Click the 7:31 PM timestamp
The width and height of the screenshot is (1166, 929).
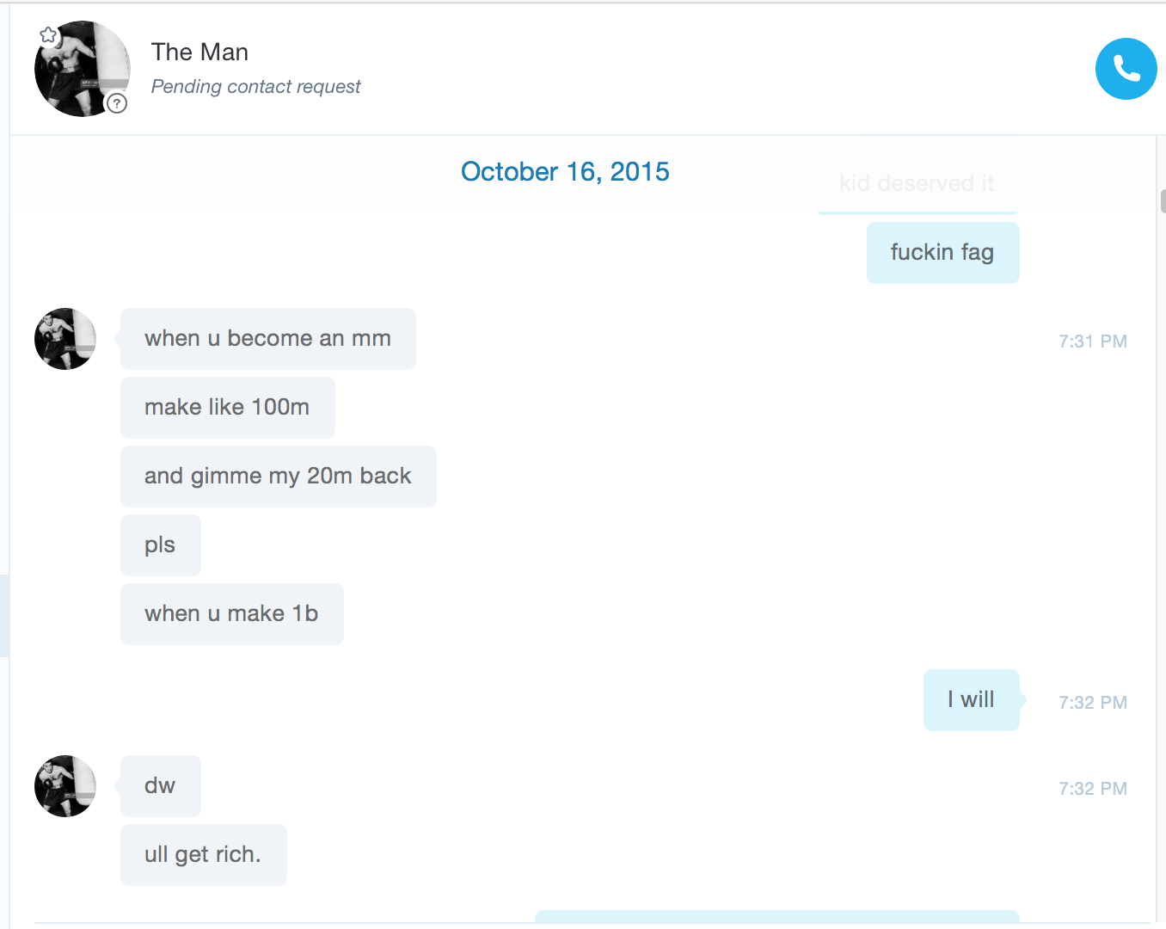point(1093,341)
